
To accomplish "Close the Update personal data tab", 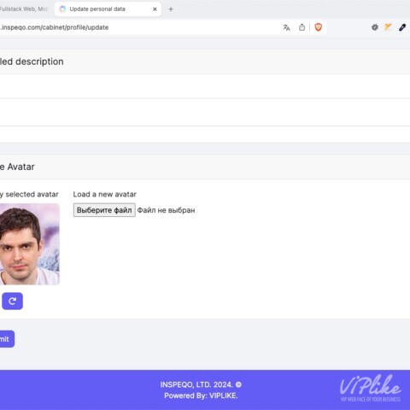I will coord(155,9).
